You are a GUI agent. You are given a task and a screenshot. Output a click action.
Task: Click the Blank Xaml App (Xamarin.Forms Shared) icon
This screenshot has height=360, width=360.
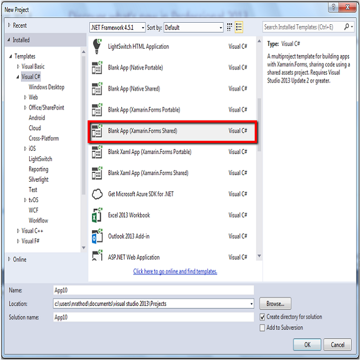click(97, 173)
